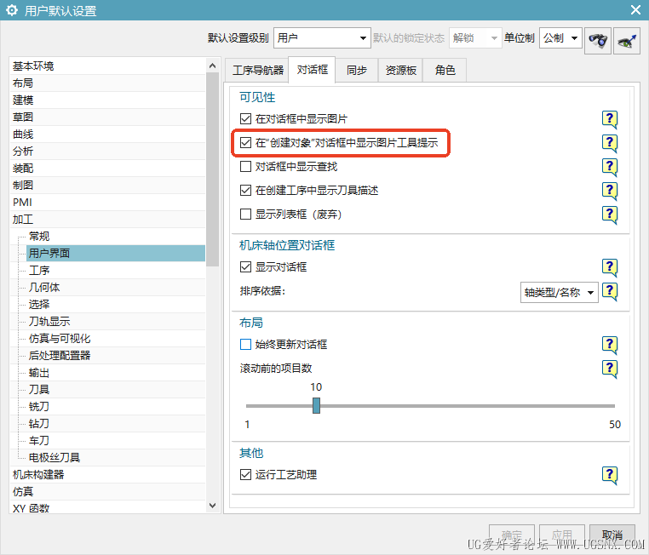Select 输出 under 加工
This screenshot has height=555, width=649.
pos(116,373)
